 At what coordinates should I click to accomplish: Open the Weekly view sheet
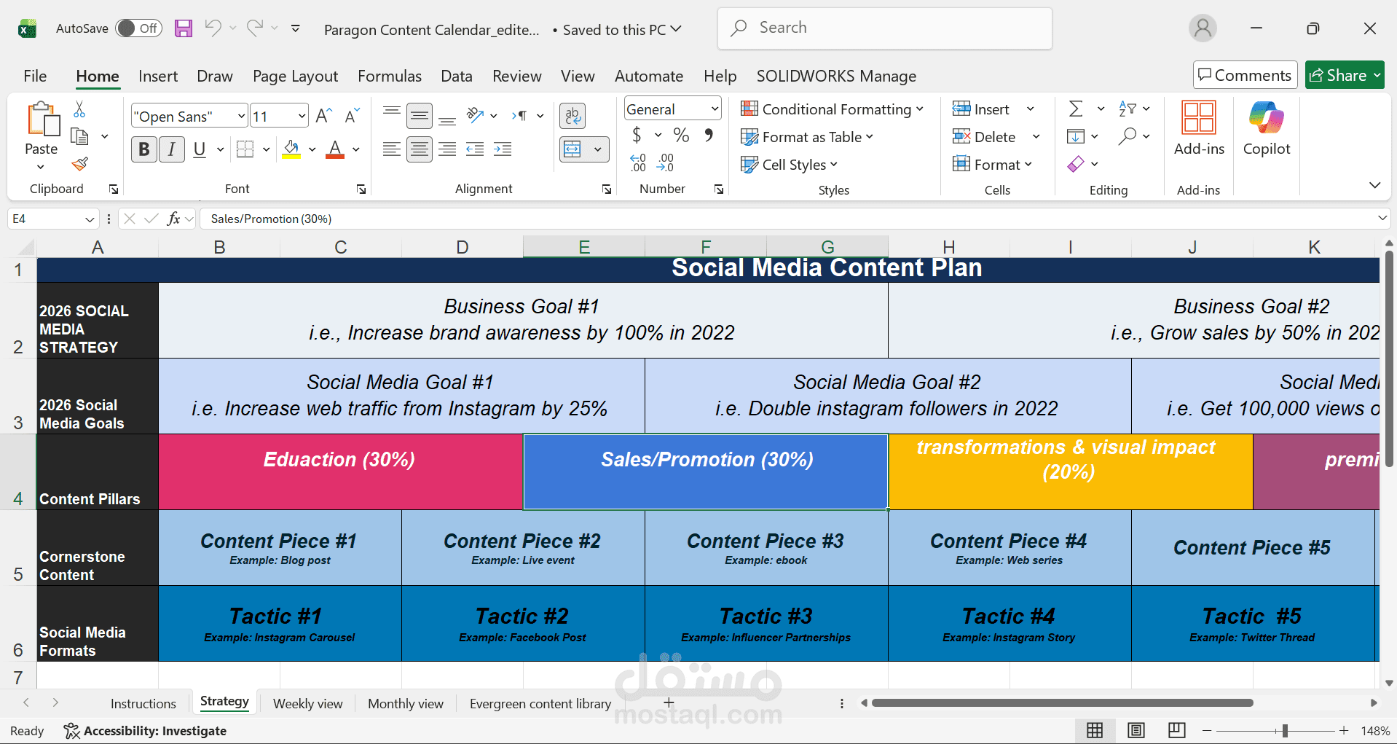point(307,703)
